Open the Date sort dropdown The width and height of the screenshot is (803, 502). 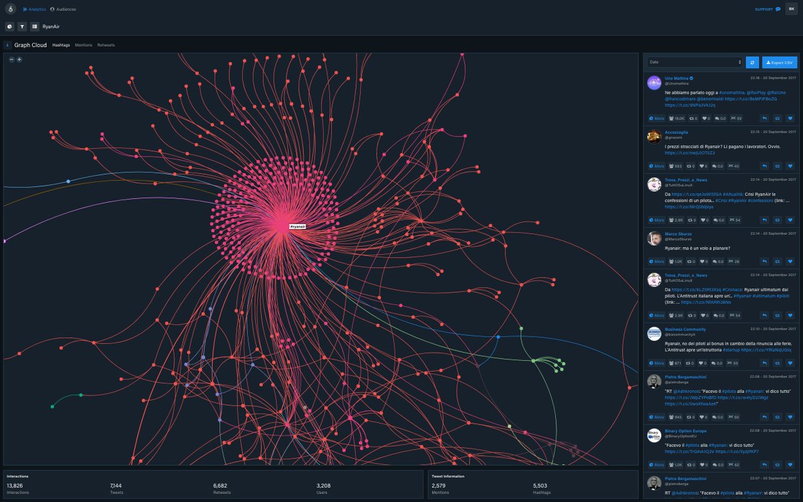(x=695, y=62)
